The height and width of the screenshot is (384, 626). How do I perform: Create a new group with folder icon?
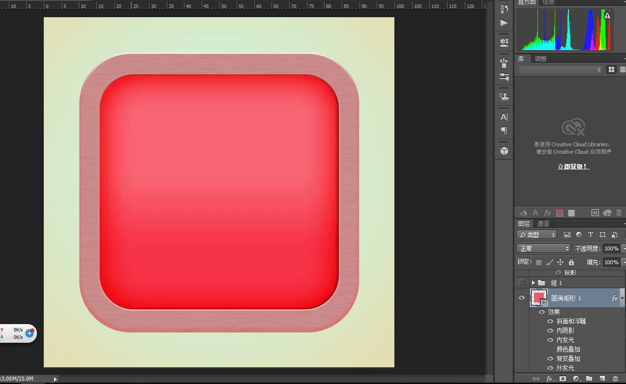[x=589, y=379]
